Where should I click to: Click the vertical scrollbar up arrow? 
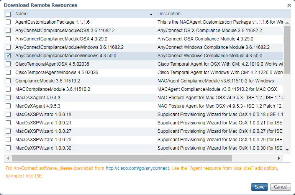(x=287, y=22)
